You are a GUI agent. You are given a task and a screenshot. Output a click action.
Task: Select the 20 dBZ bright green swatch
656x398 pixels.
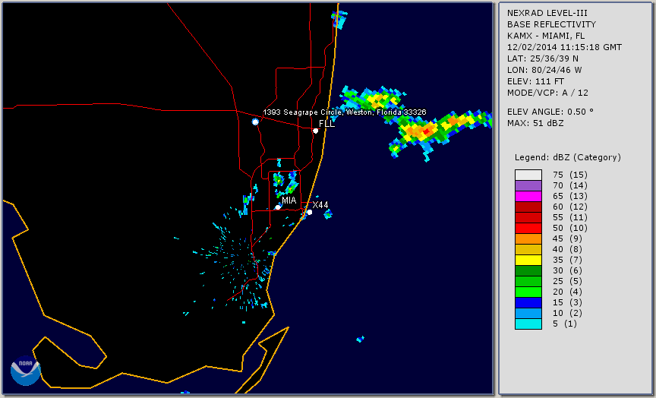click(528, 292)
